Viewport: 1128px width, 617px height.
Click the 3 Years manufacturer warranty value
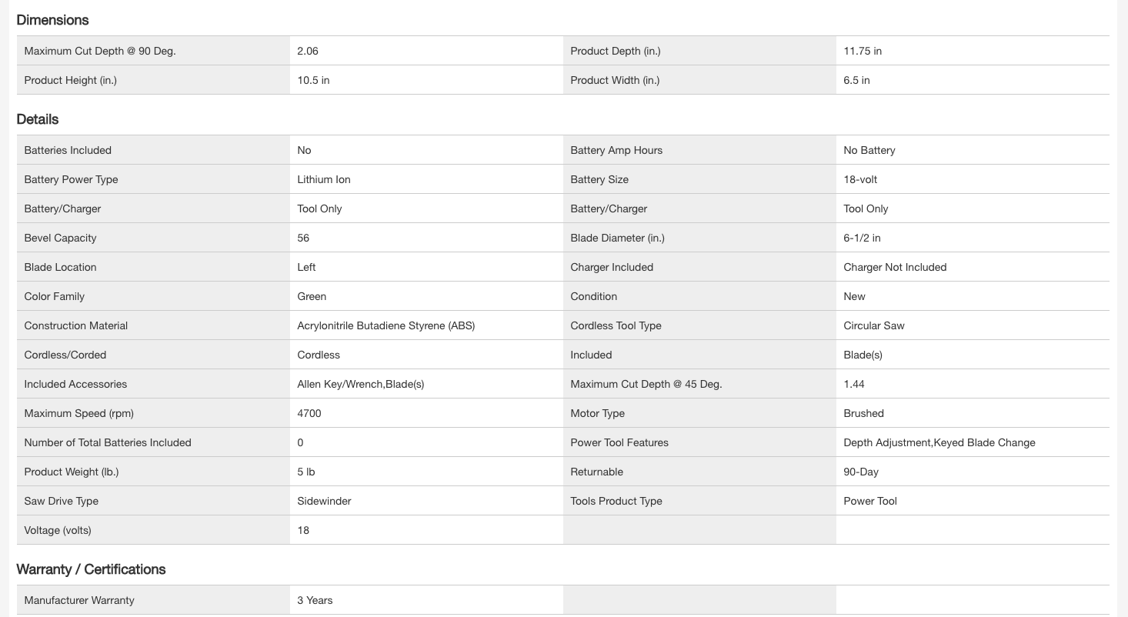315,600
